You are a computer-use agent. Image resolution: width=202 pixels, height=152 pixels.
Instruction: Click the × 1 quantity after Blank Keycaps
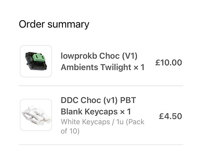(125, 112)
